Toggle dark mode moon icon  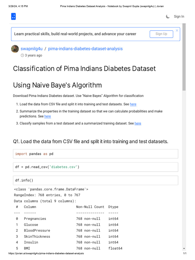pyautogui.click(x=168, y=17)
